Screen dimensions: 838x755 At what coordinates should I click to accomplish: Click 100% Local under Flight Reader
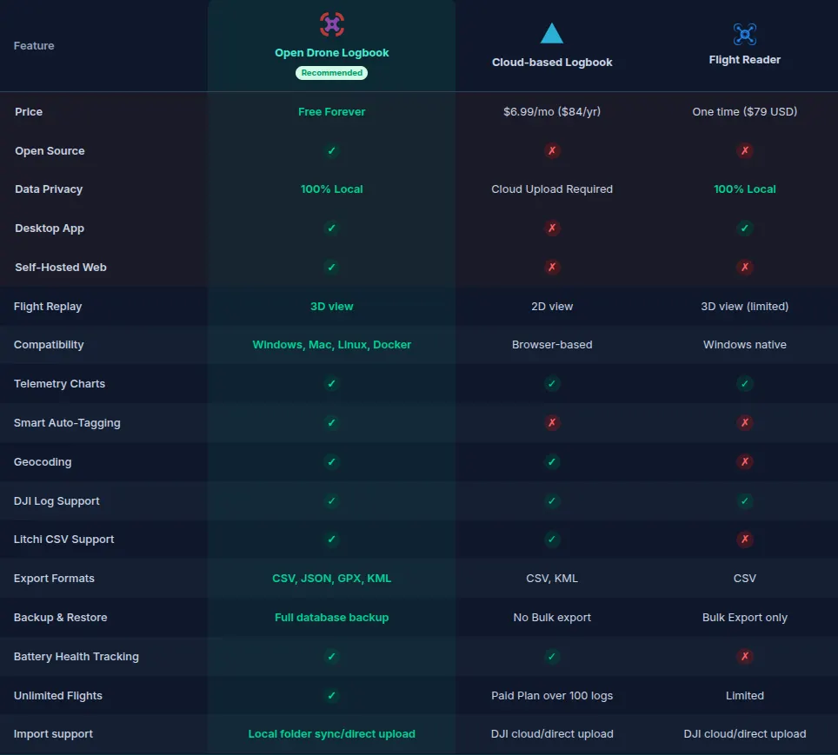coord(744,189)
